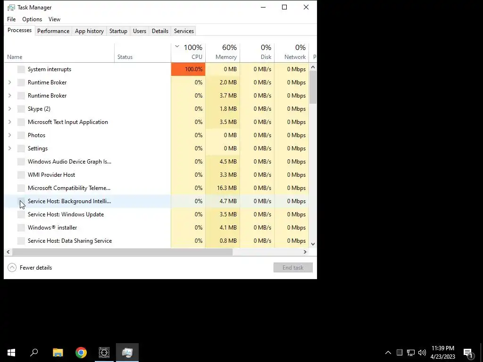Open the View menu
The image size is (483, 362).
54,19
